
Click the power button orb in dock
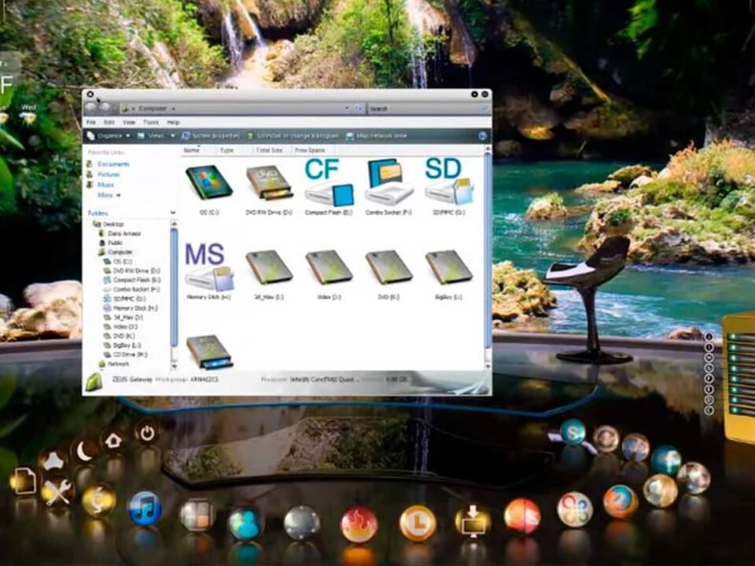pos(146,432)
